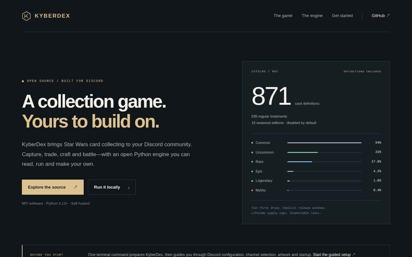
Task: Click the 16 seasonal editions line
Action: coord(284,123)
